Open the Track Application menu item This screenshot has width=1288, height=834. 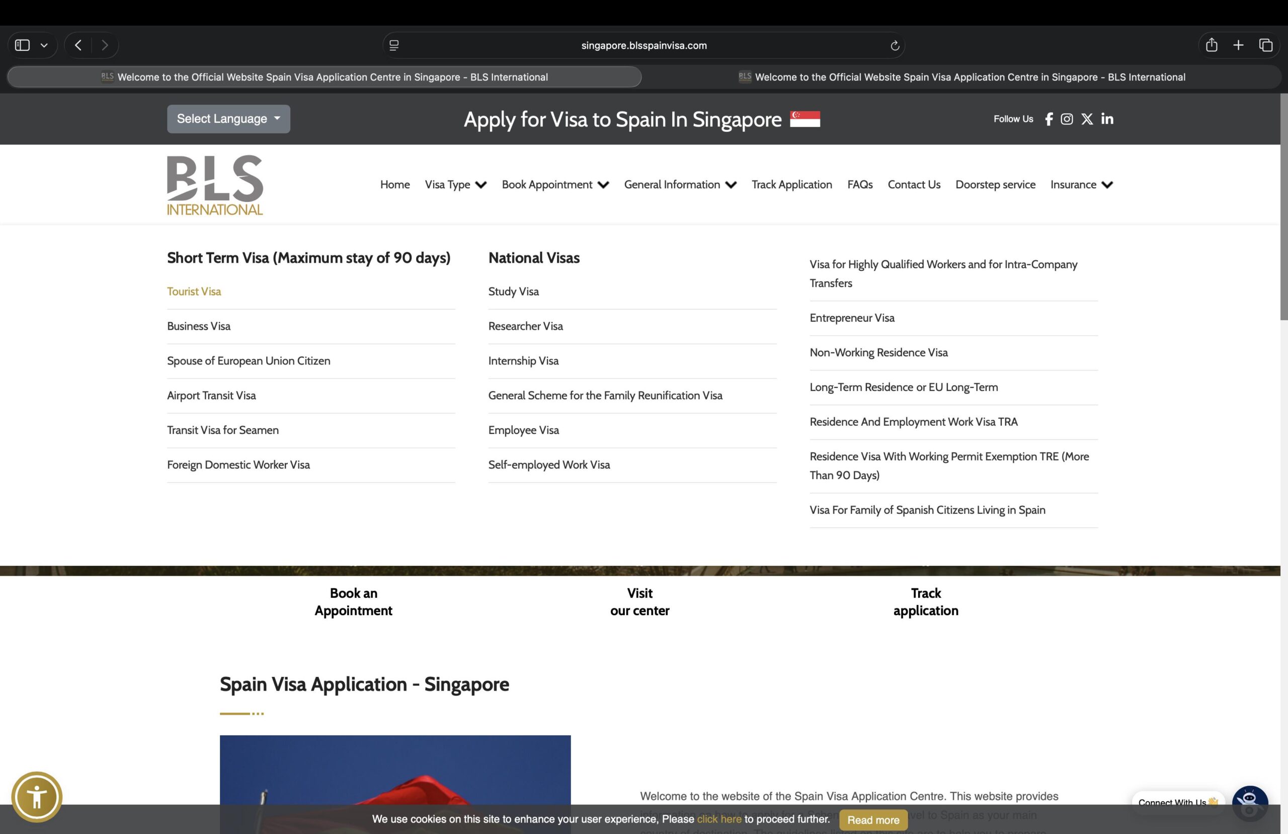coord(792,185)
